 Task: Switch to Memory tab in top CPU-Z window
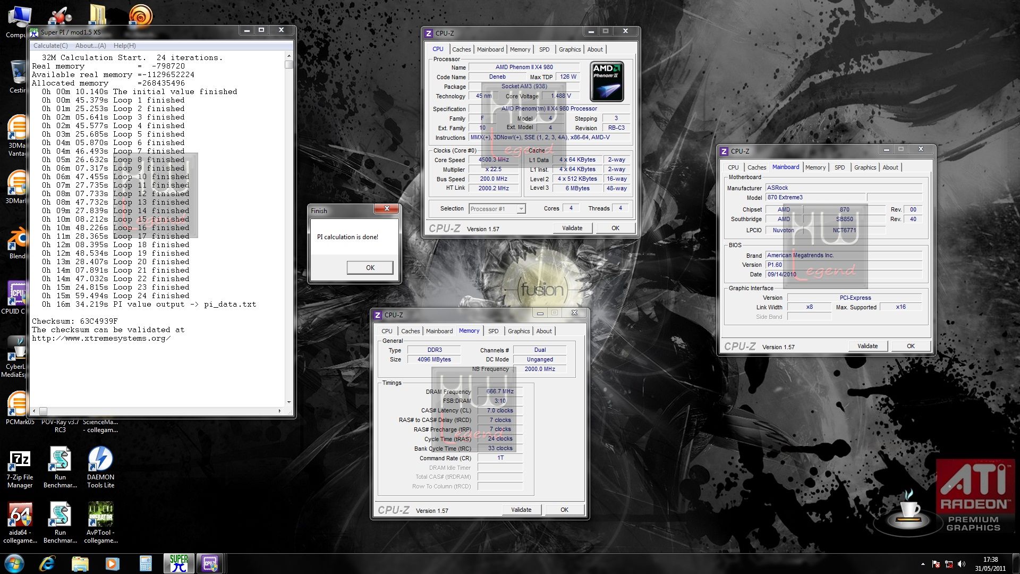pyautogui.click(x=520, y=49)
